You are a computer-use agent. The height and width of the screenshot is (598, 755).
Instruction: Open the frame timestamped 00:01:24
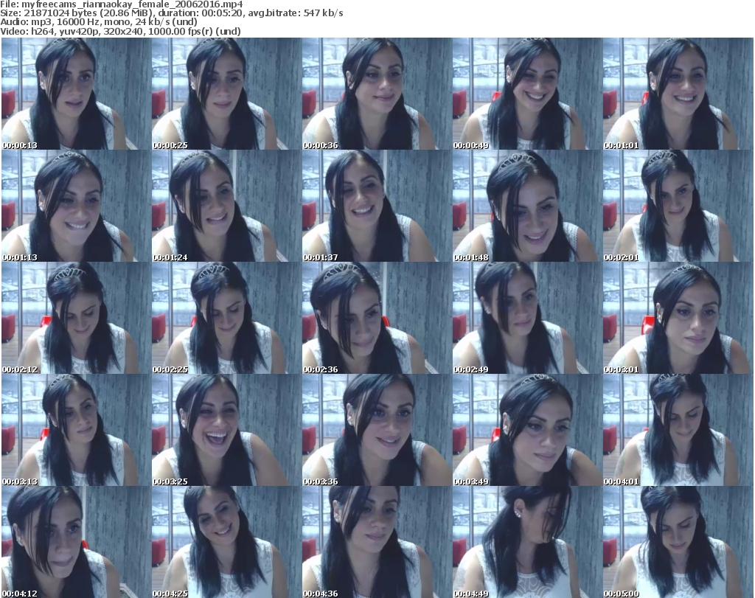click(x=227, y=206)
